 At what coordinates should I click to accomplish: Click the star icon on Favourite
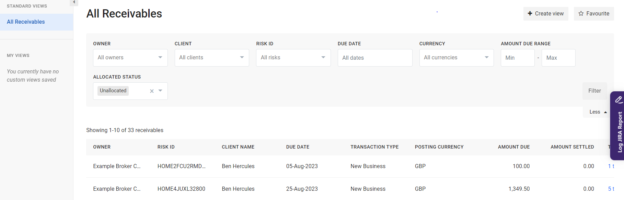click(581, 13)
